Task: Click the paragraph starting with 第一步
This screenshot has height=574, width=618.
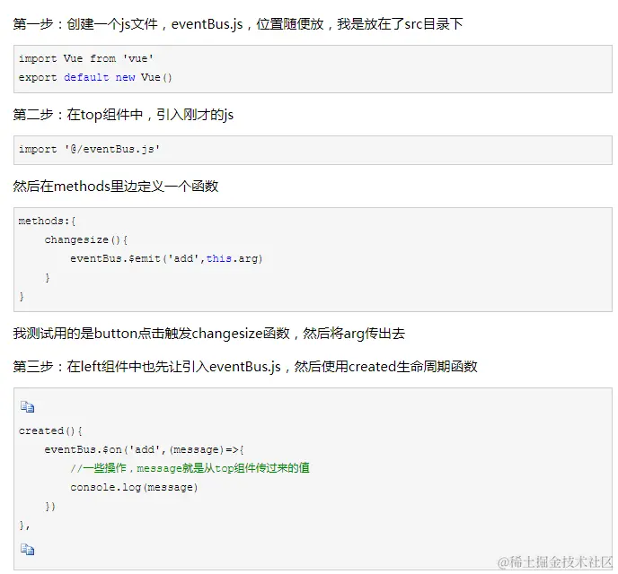Action: click(x=238, y=24)
